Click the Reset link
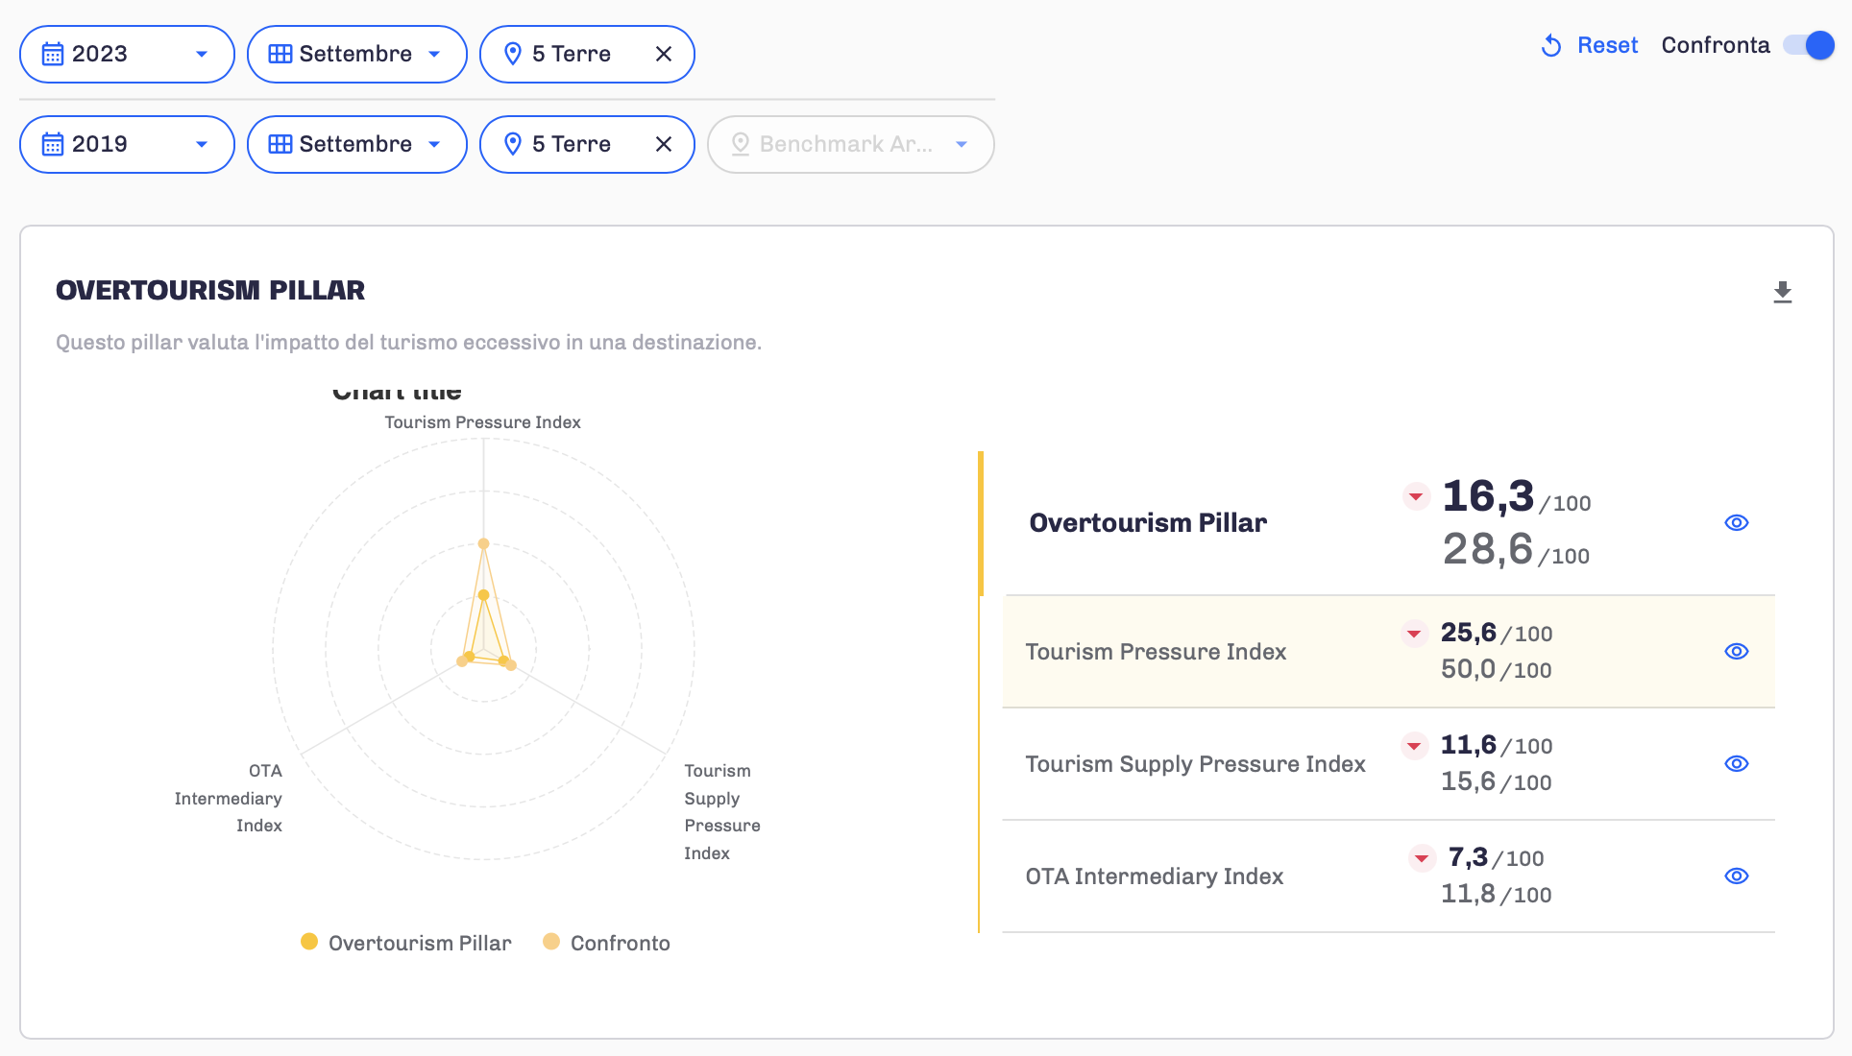Image resolution: width=1852 pixels, height=1056 pixels. click(1607, 45)
